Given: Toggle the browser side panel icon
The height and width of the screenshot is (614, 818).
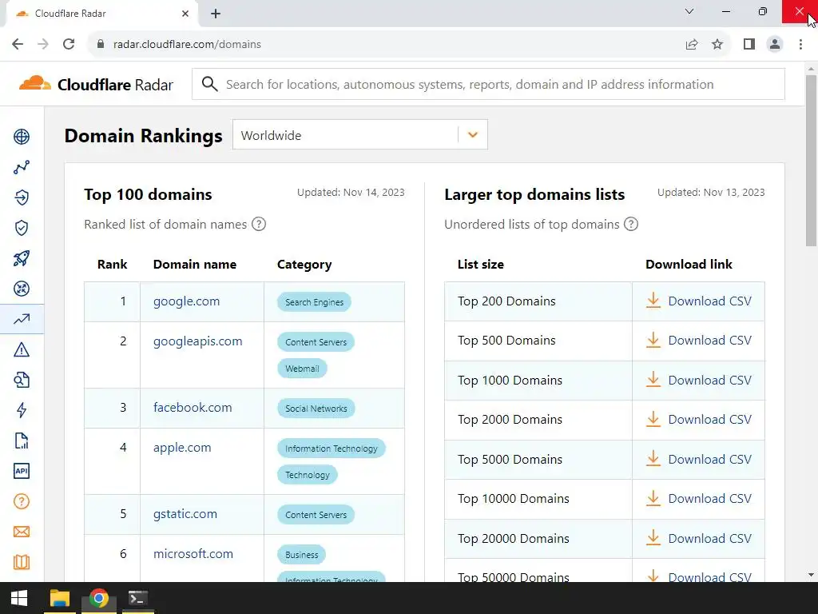Looking at the screenshot, I should (x=749, y=44).
